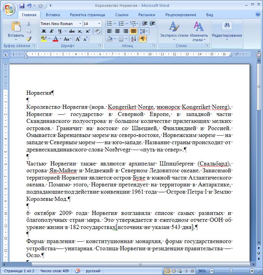Open the Рецензирование tab
Screen dimensions: 263x275
point(180,15)
